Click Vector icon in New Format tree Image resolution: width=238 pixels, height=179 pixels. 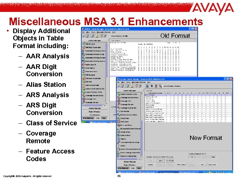(119, 146)
